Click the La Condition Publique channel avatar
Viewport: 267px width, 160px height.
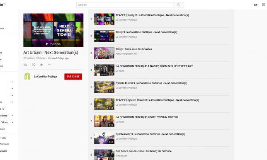(x=27, y=76)
